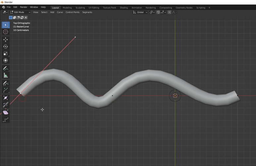Activate the Transform tool

click(6, 60)
